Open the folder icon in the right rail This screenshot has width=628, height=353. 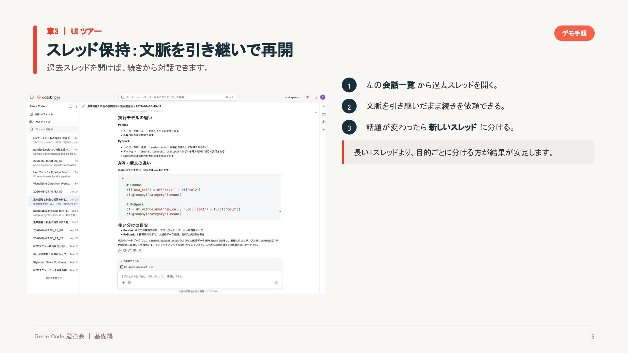pos(323,114)
